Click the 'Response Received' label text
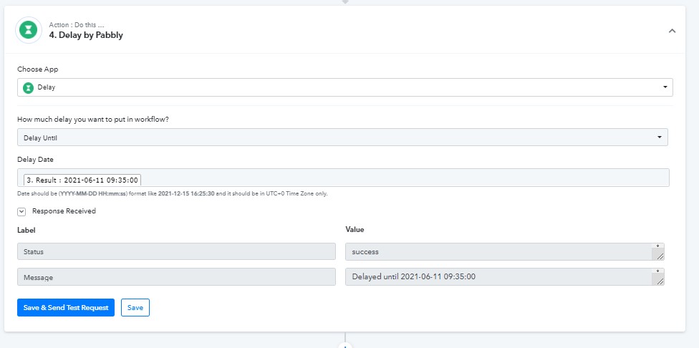Image resolution: width=699 pixels, height=348 pixels. click(x=64, y=211)
